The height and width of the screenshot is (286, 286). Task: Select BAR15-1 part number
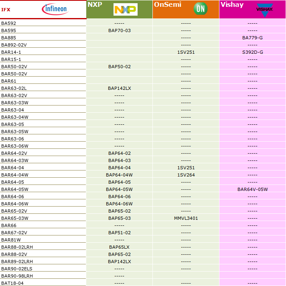pyautogui.click(x=11, y=59)
